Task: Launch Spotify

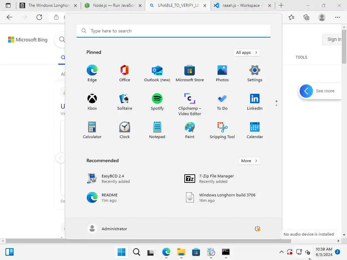Action: click(157, 102)
